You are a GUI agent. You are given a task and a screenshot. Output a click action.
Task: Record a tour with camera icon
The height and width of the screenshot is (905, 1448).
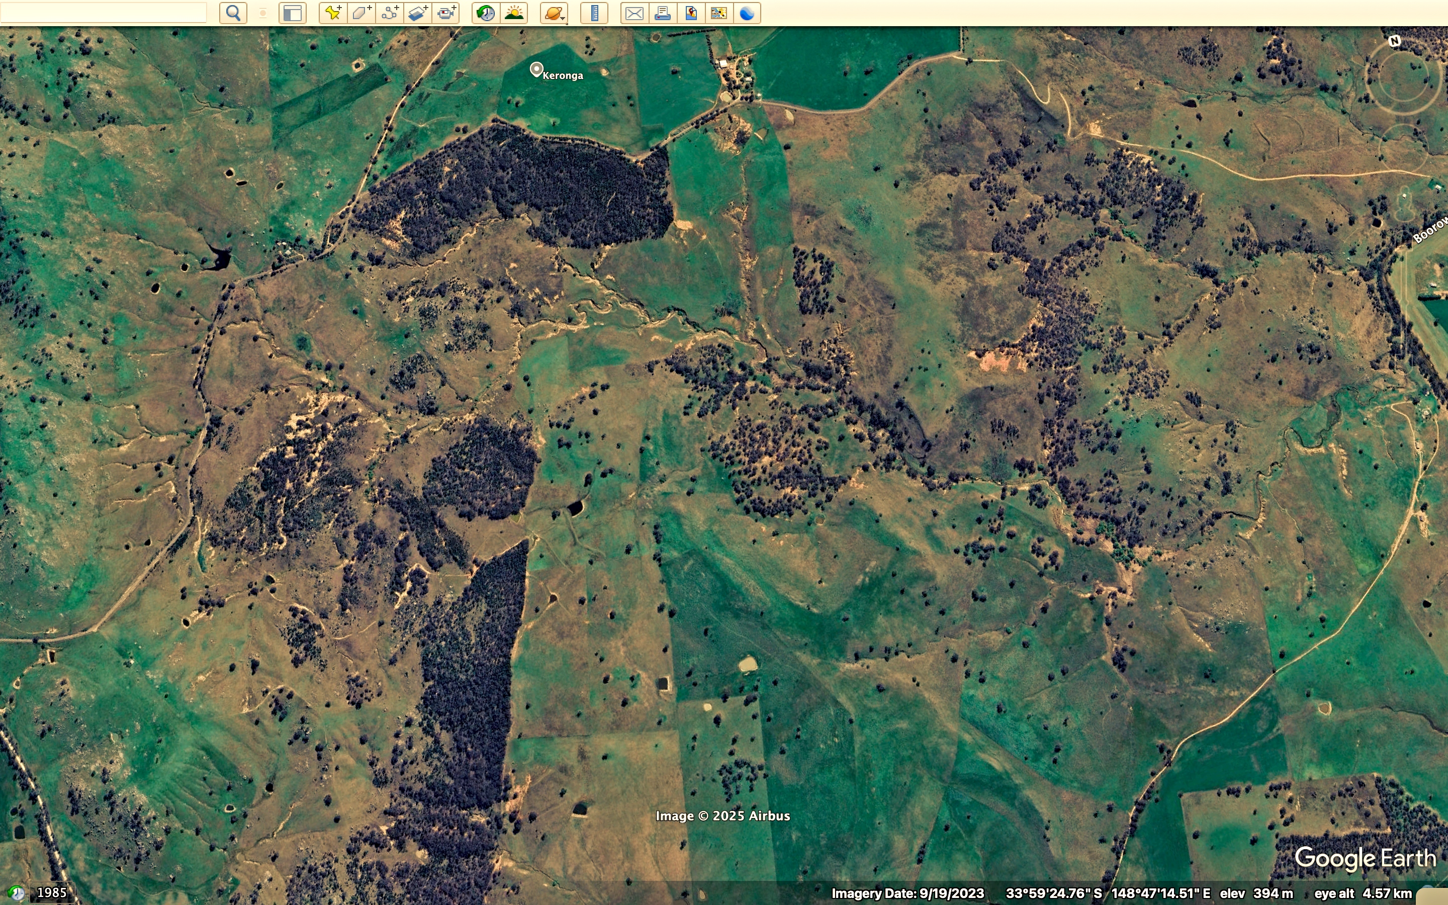point(446,13)
